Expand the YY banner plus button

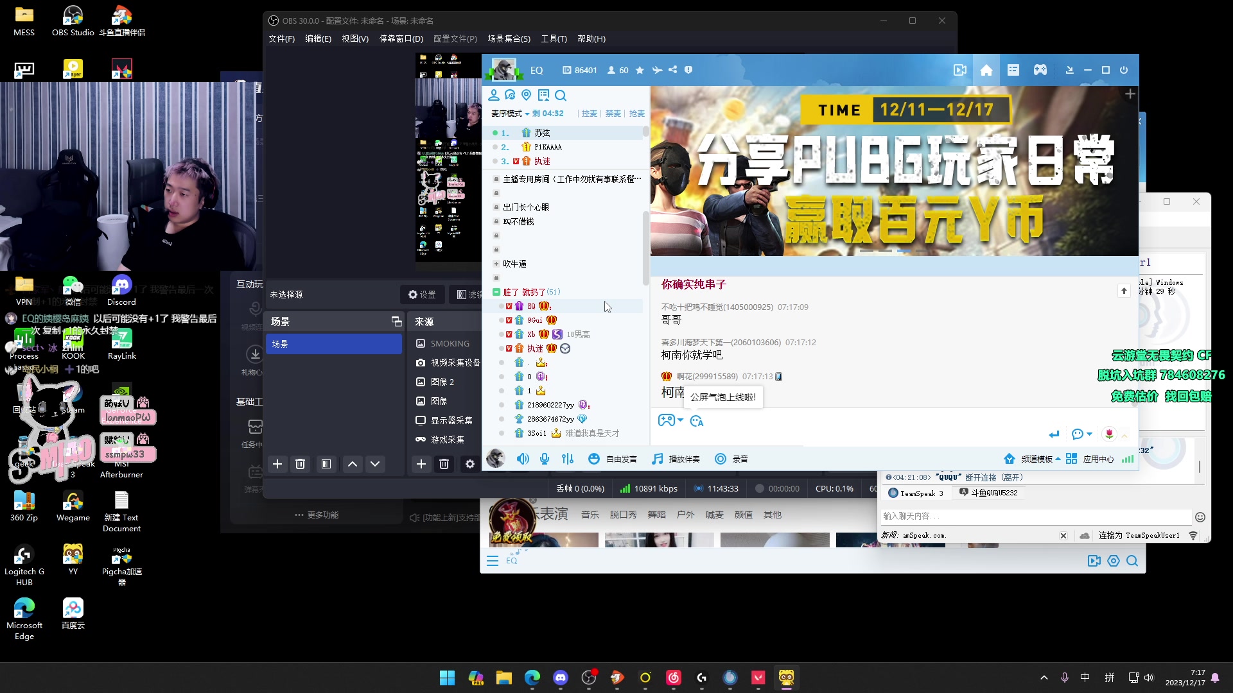point(1130,94)
